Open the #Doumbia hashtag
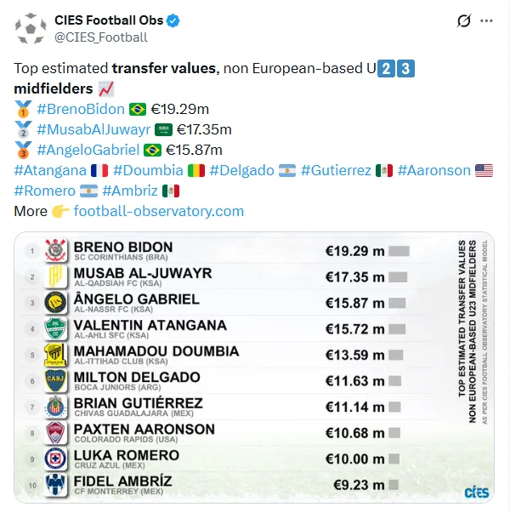510x513 pixels. click(149, 170)
